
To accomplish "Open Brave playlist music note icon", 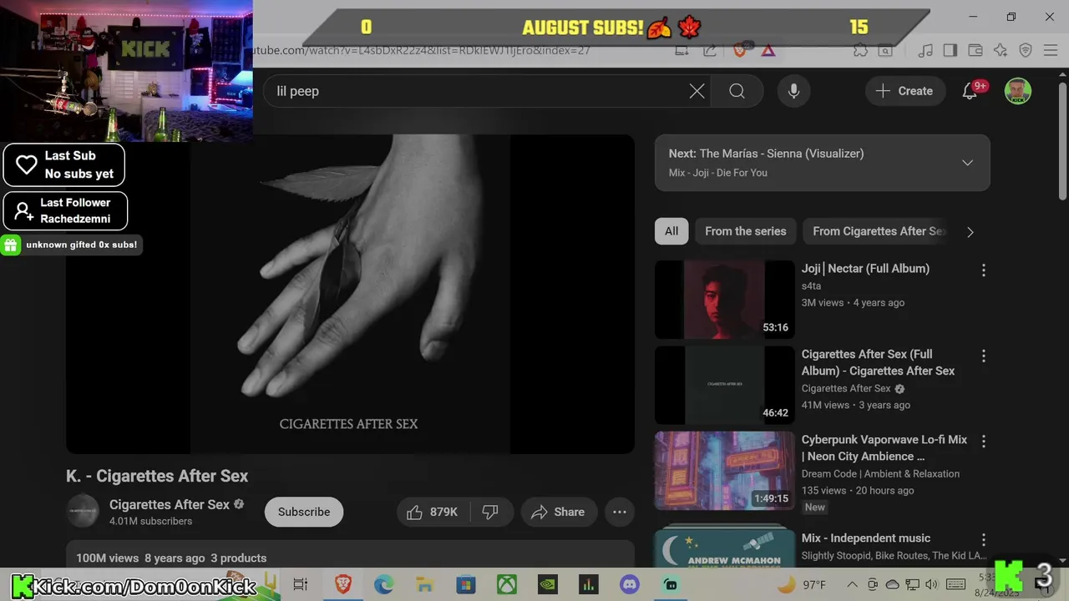I will (x=925, y=50).
